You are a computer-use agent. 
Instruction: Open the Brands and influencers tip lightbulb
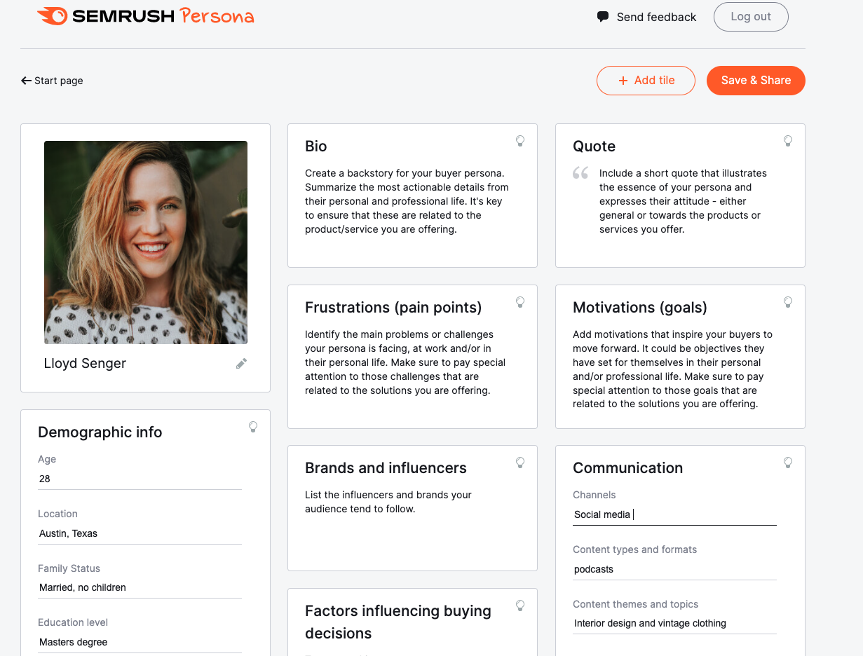[x=520, y=463]
